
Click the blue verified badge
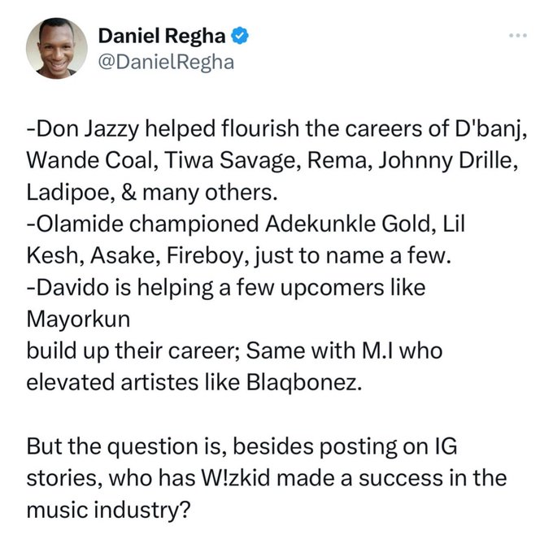coord(240,36)
